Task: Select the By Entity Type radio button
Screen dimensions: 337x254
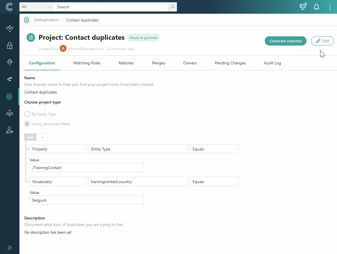Action: (x=27, y=114)
